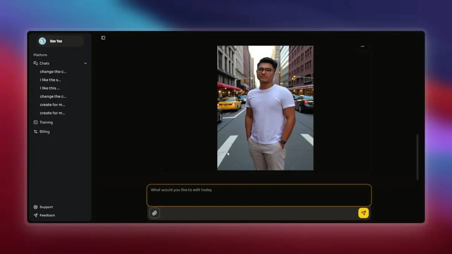Open the "I like the s..." chat

[50, 80]
